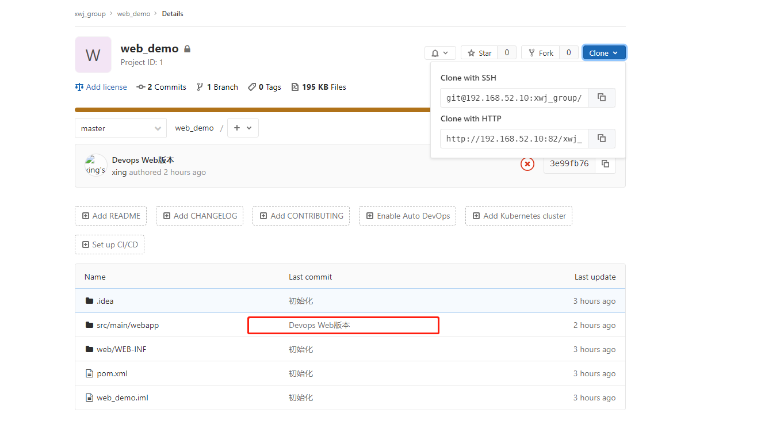Open the latest commit title 'Devops Web版本' in the commit box

click(x=143, y=160)
